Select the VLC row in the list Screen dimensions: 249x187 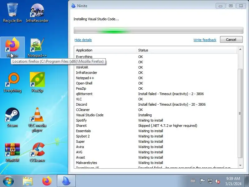point(156,99)
